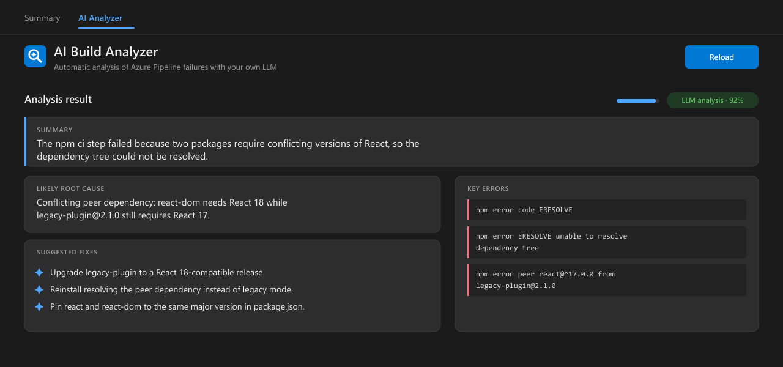Click the npm error code ERESOLVE block
Screen dimensions: 783x367
click(x=607, y=210)
